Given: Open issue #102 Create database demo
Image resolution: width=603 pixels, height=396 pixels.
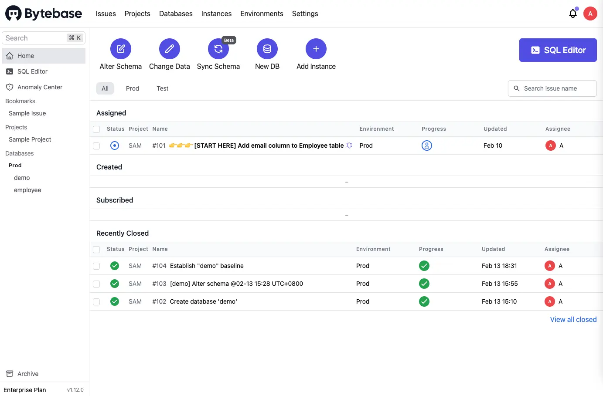Looking at the screenshot, I should coord(204,301).
